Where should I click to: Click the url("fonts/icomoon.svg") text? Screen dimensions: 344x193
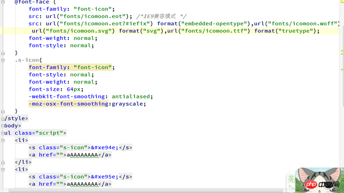[73, 31]
